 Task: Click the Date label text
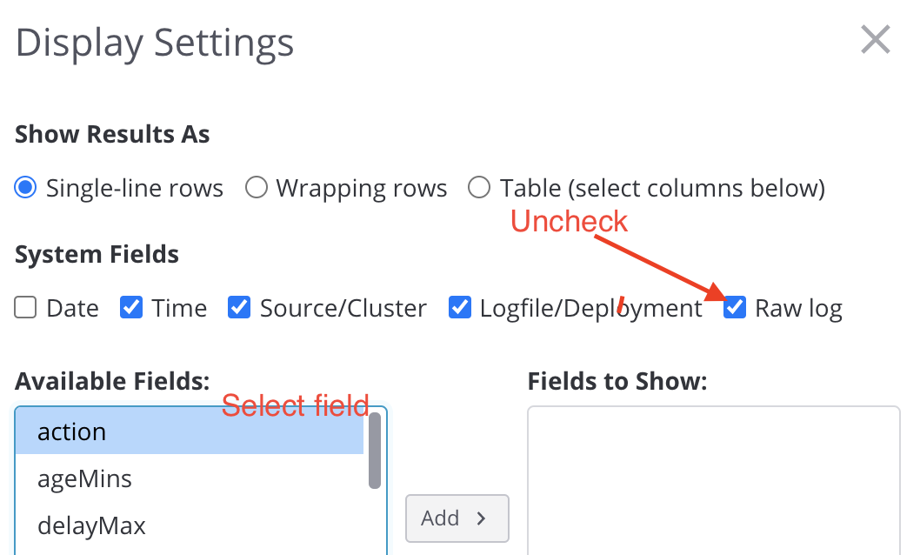point(73,308)
